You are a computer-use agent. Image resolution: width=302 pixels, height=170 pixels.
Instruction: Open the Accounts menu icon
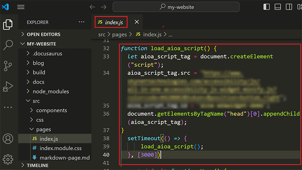(x=8, y=138)
